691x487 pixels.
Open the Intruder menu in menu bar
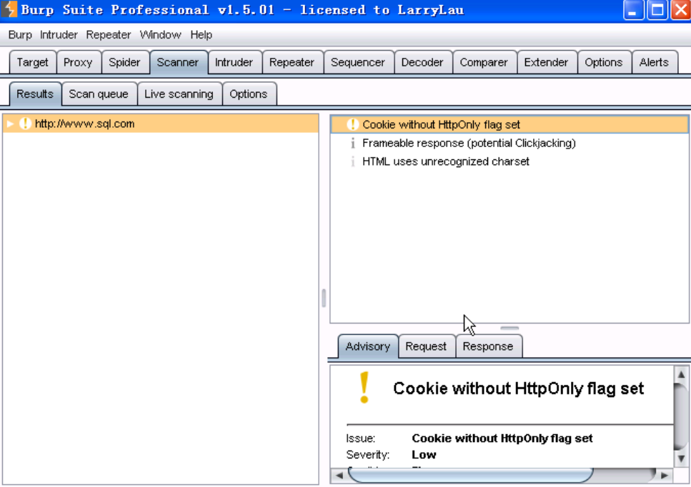[59, 35]
